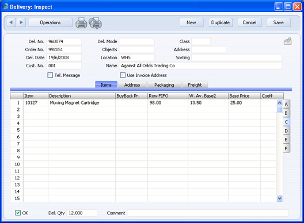The image size is (304, 223).
Task: Click the Description column header
Action: click(x=82, y=96)
